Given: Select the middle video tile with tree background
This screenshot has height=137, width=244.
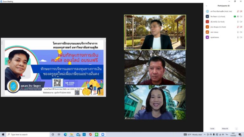Looking at the screenshot, I should click(155, 68).
